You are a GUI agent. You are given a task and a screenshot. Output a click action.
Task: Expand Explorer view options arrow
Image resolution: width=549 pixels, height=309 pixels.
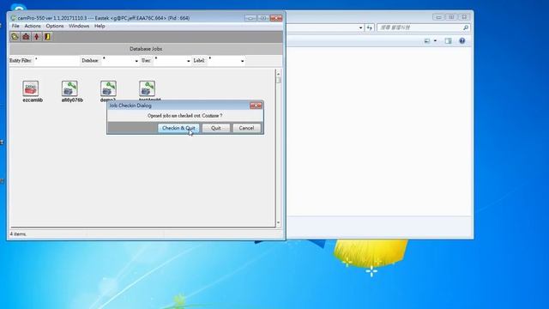435,41
